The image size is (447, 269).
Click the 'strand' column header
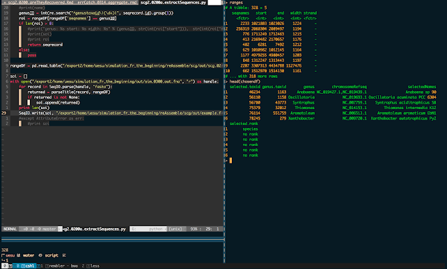point(310,13)
